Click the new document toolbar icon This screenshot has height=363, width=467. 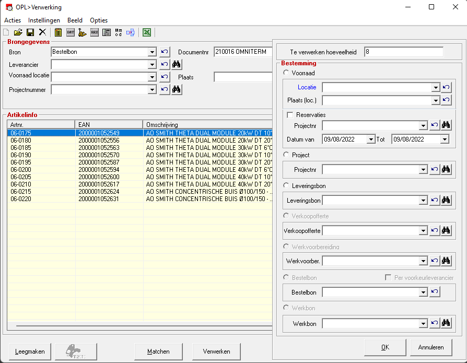tap(6, 32)
